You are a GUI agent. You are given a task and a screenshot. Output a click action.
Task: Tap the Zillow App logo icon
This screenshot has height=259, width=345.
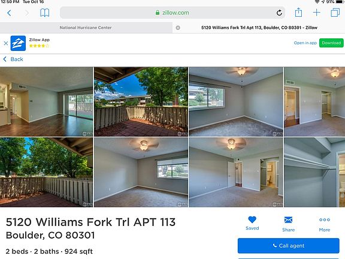click(18, 43)
